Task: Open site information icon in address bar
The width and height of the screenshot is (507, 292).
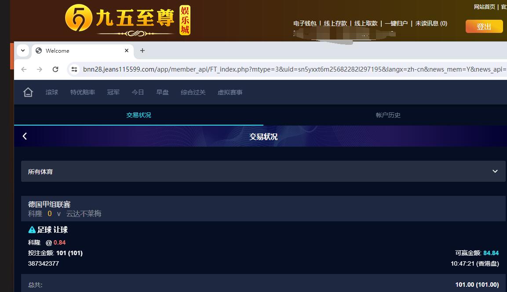Action: click(x=74, y=69)
